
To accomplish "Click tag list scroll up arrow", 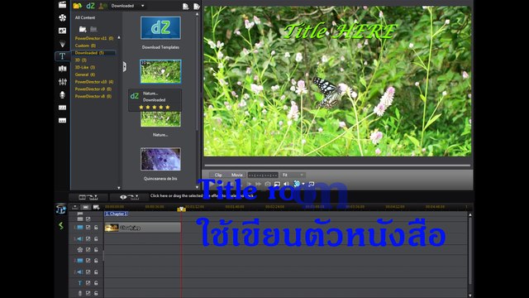I will (x=119, y=37).
